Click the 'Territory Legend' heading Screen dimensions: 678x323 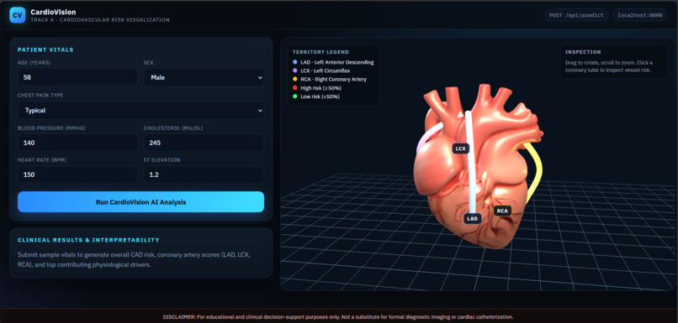coord(320,52)
